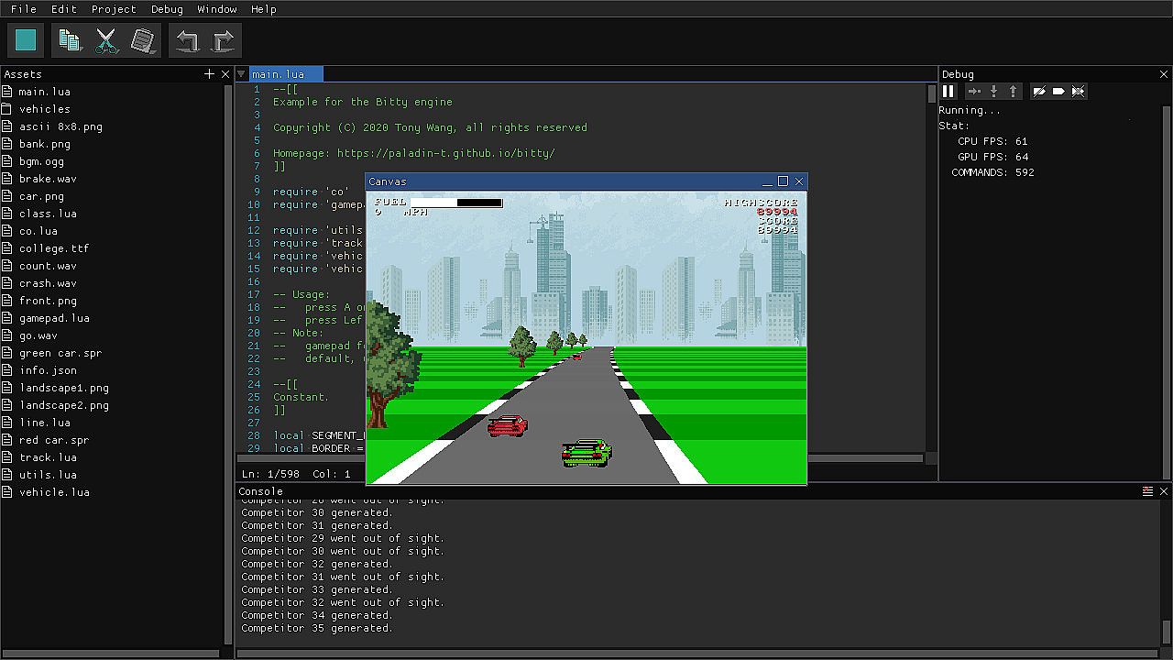
Task: Toggle breakpoints enabled with slashed tag icon
Action: click(1039, 91)
